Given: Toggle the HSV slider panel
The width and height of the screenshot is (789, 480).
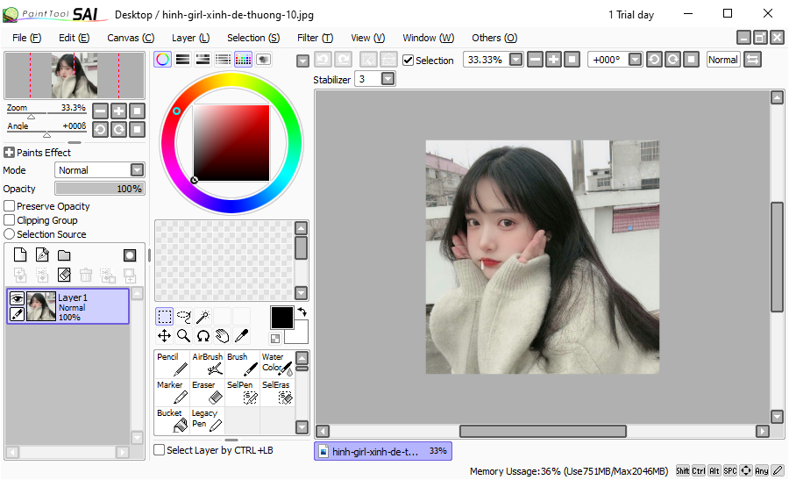Looking at the screenshot, I should tap(203, 60).
